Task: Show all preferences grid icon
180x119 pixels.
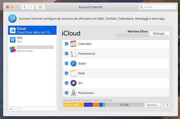Action: [x=40, y=7]
